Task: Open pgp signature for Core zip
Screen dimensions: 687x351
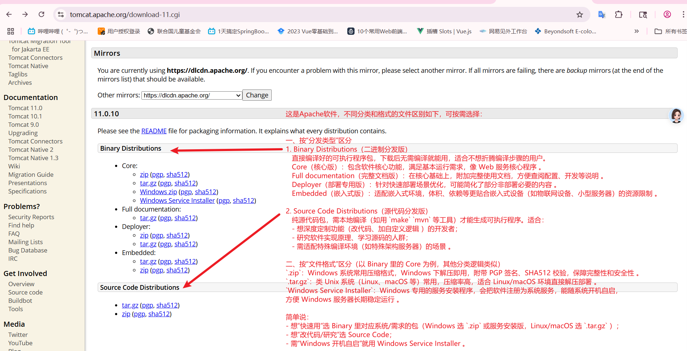Action: 157,174
